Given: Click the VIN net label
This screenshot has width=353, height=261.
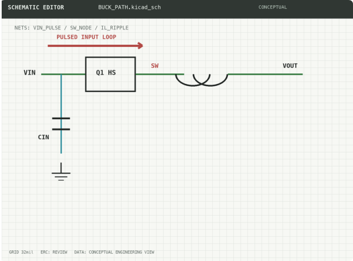Looking at the screenshot, I should 30,73.
